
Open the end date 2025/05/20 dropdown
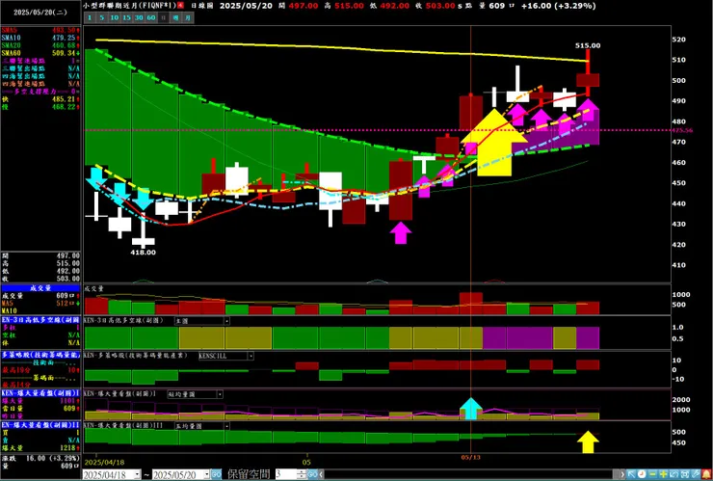pos(206,474)
